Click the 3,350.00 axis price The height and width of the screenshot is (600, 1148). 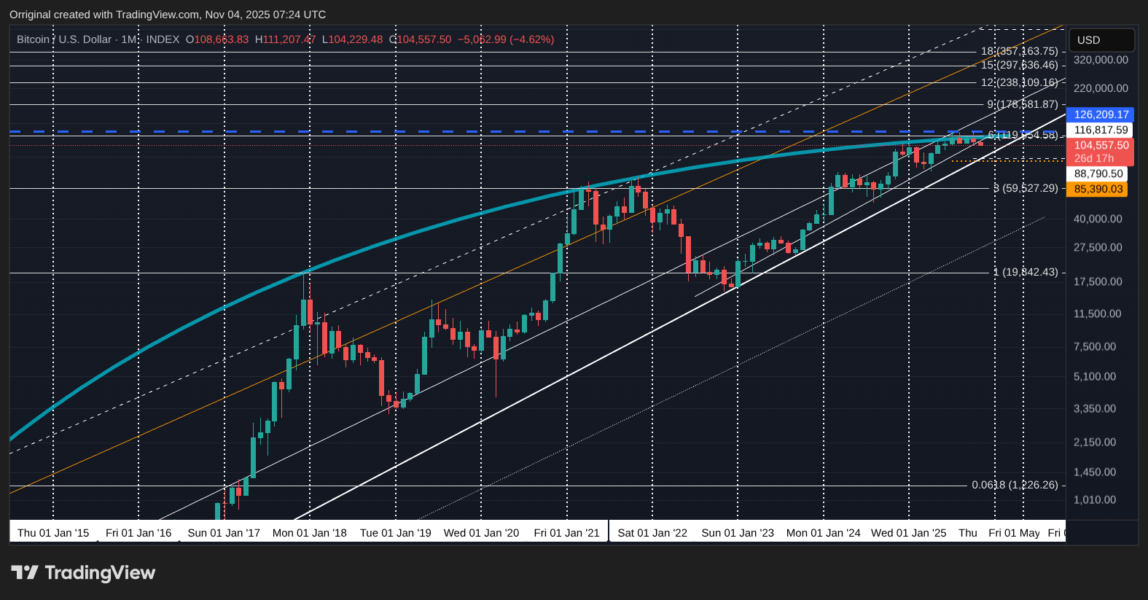coord(1095,408)
